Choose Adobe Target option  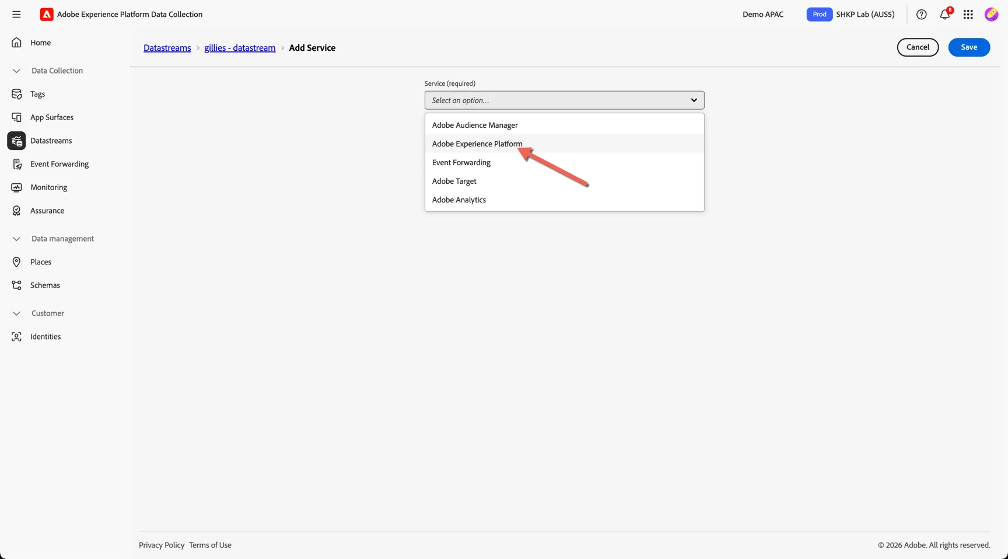(564, 181)
